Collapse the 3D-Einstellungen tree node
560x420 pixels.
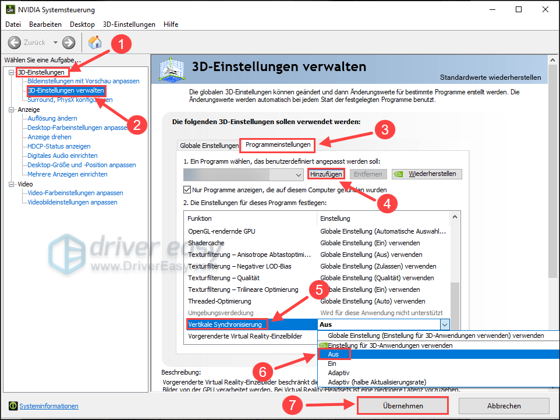(12, 72)
